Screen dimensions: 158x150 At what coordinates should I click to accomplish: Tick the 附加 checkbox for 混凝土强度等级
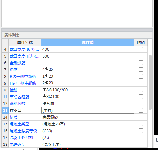(141, 131)
